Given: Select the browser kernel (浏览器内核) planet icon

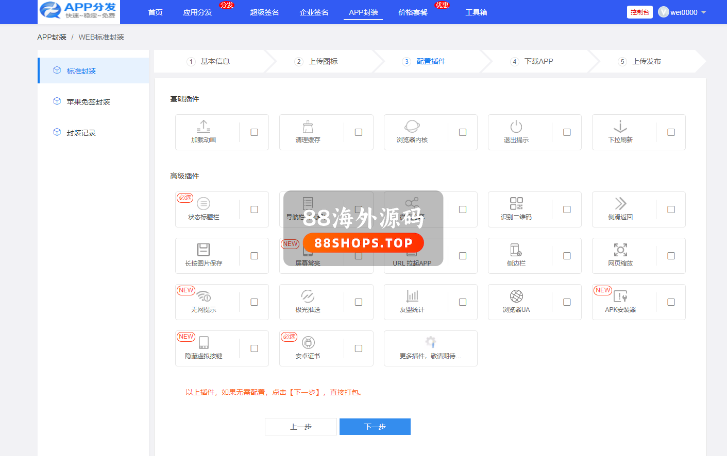Looking at the screenshot, I should click(412, 127).
